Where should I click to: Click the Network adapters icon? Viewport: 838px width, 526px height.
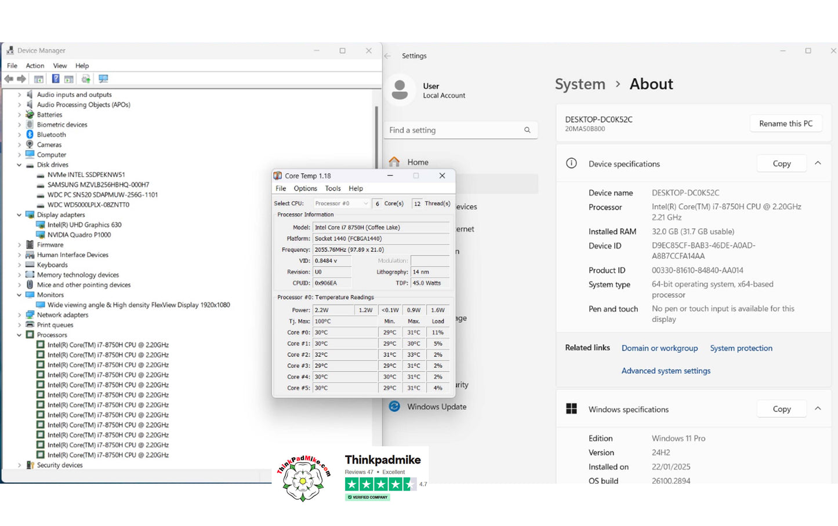(x=30, y=315)
